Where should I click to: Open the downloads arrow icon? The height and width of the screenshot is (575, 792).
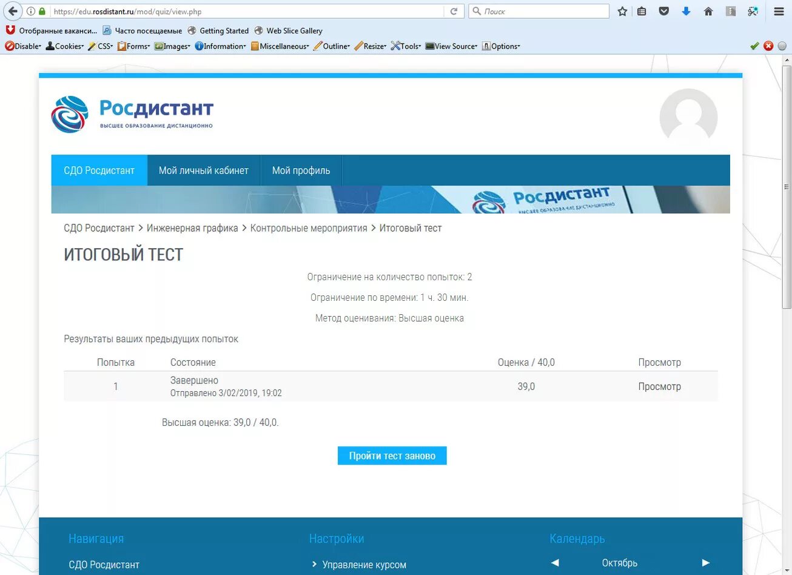[686, 12]
